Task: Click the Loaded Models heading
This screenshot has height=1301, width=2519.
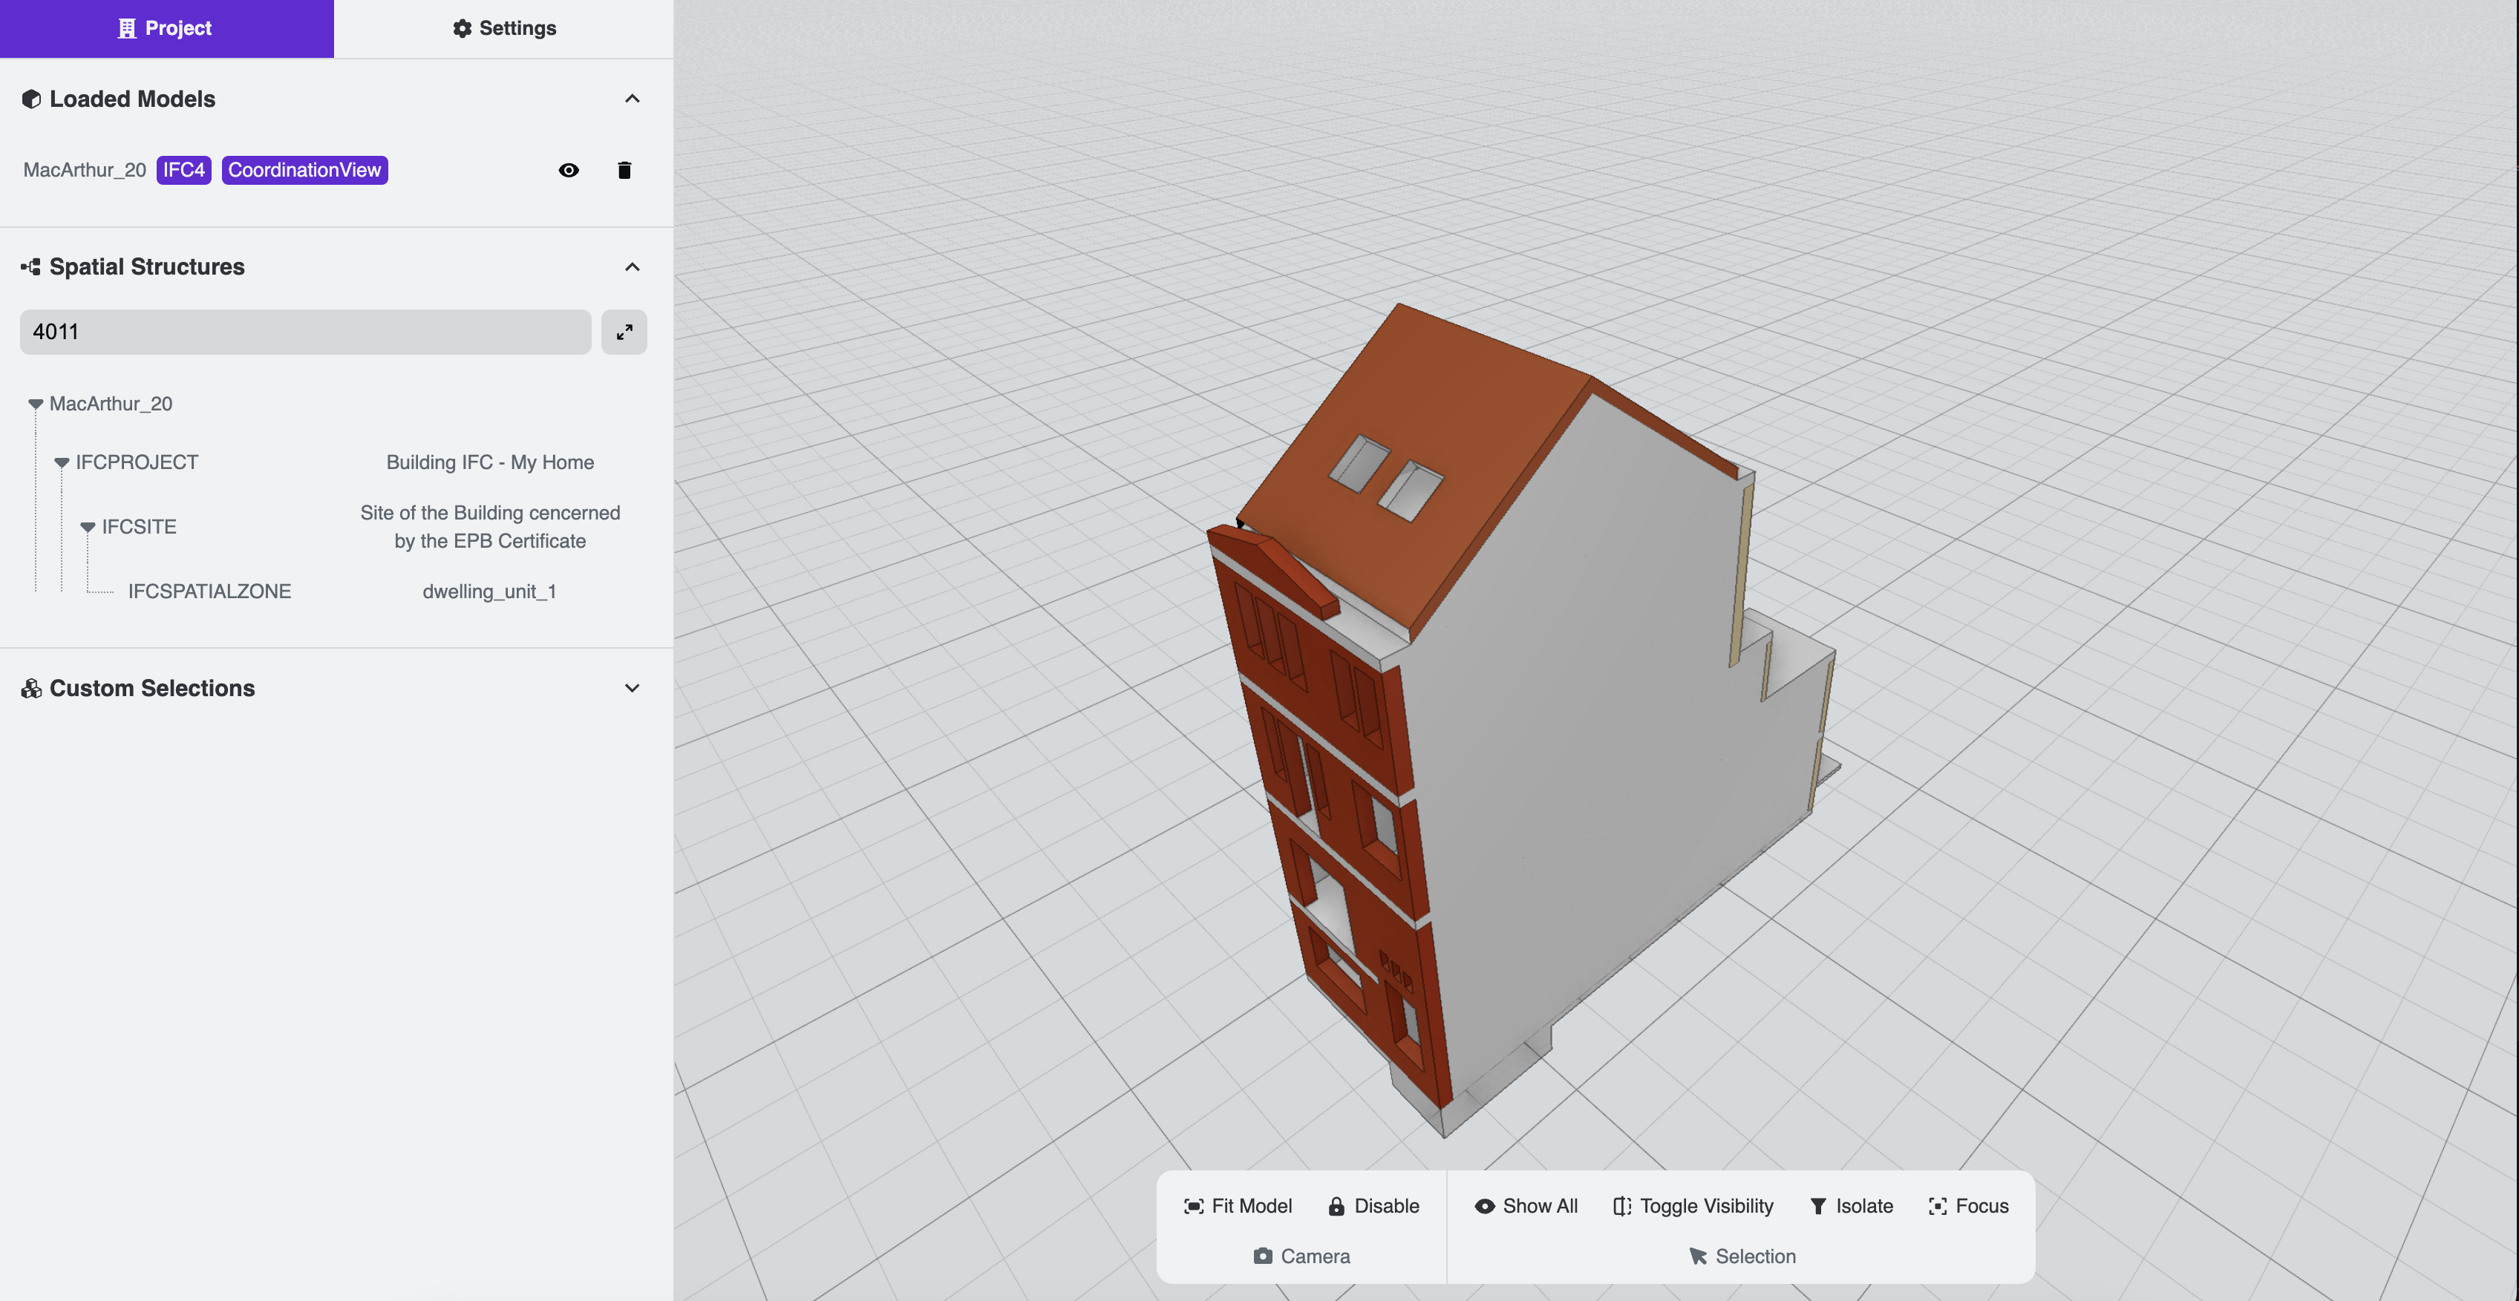Action: click(132, 99)
